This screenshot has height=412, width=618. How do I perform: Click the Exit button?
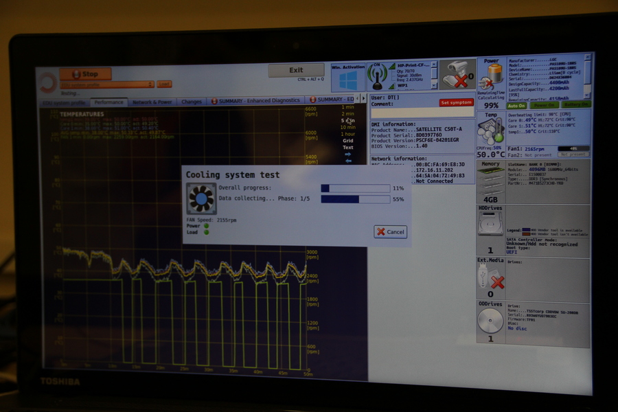point(297,70)
